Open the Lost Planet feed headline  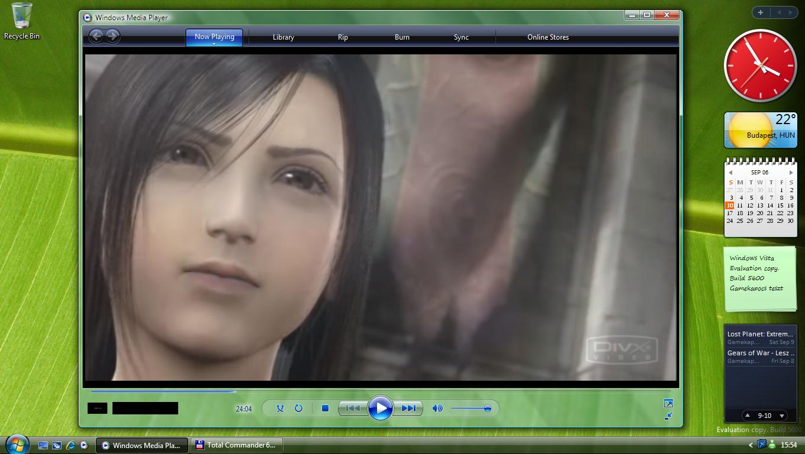tap(760, 334)
